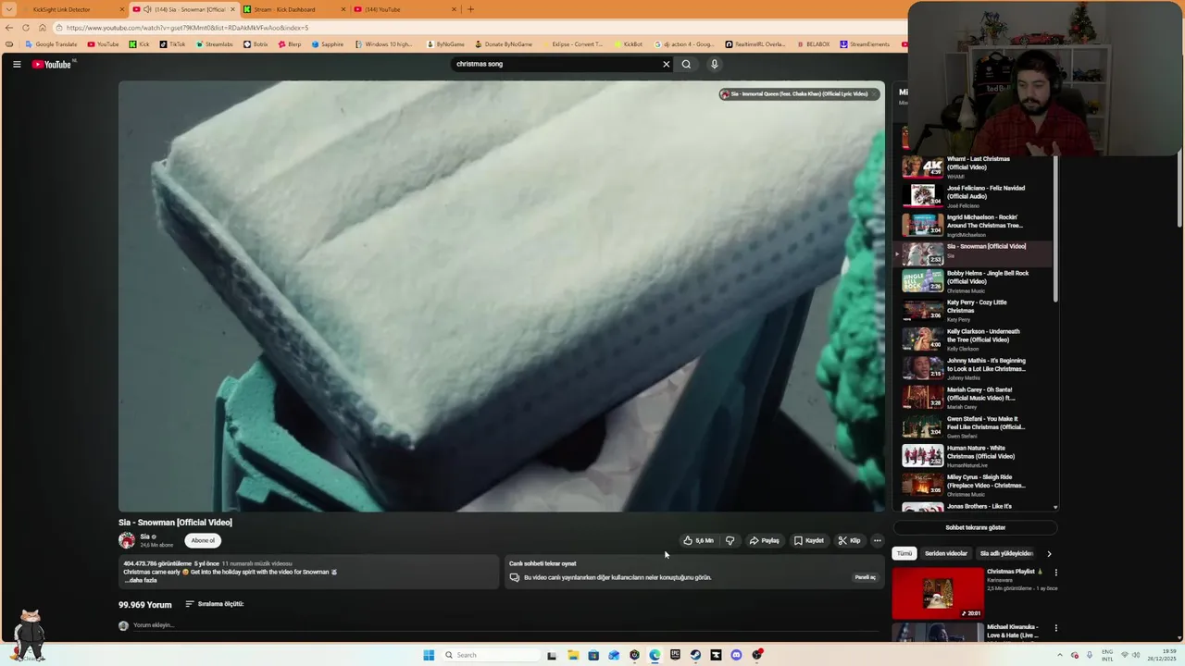
Task: Play Human Nature White Christmas
Action: tap(974, 456)
